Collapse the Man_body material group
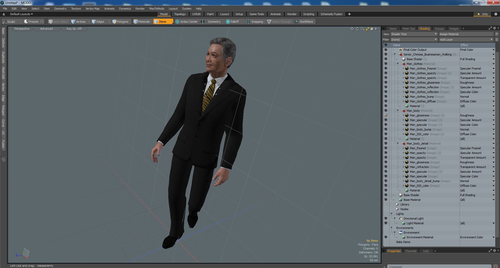Image resolution: width=500 pixels, height=268 pixels. (x=398, y=111)
